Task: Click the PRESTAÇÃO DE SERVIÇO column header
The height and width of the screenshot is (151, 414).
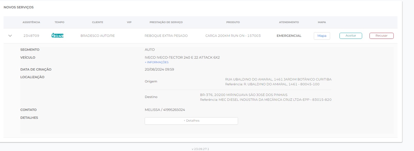Action: tap(166, 22)
